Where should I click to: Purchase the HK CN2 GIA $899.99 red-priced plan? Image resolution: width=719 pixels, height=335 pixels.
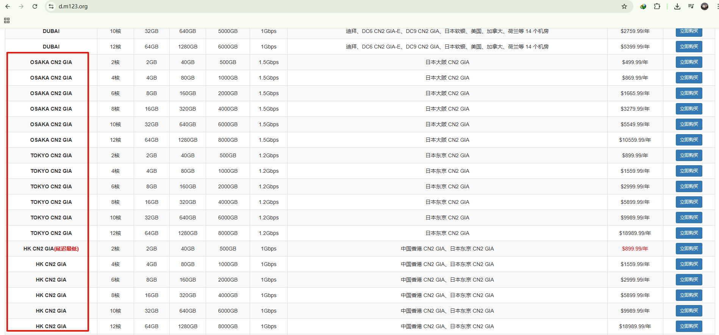tap(689, 249)
